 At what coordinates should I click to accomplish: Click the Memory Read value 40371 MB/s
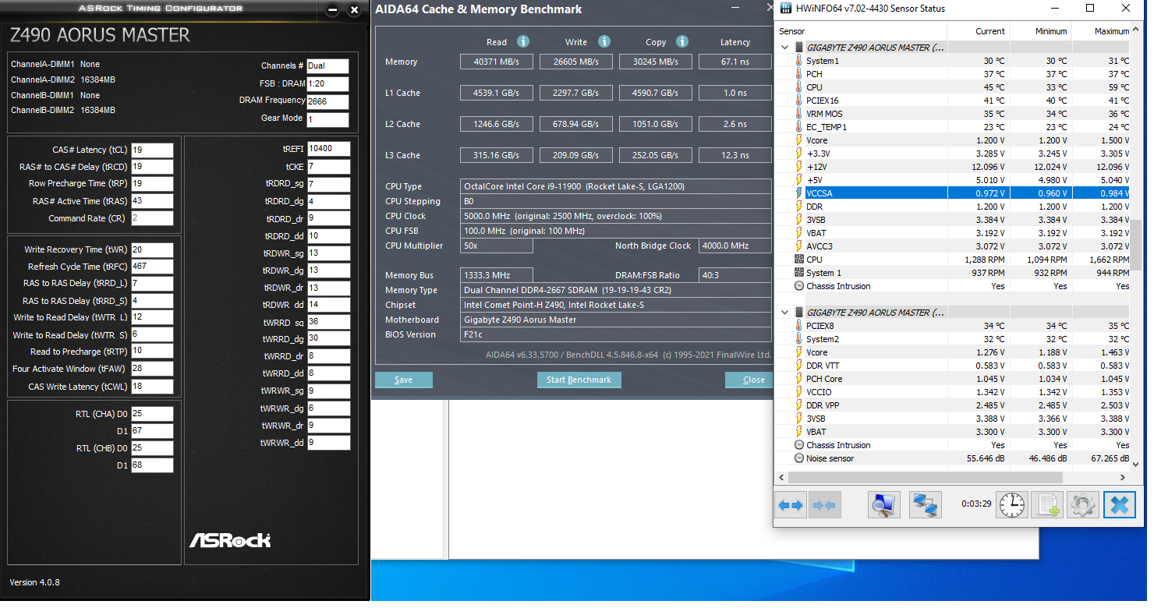pos(496,62)
